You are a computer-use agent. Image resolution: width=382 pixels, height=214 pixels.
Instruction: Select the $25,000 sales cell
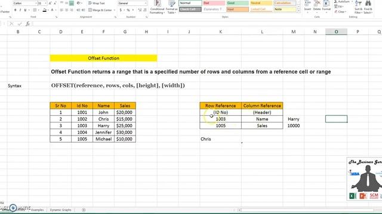pos(125,125)
